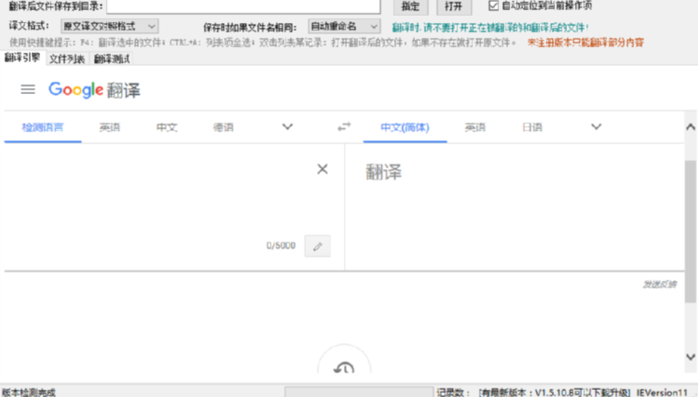Click the 发送反馈 link

660,284
